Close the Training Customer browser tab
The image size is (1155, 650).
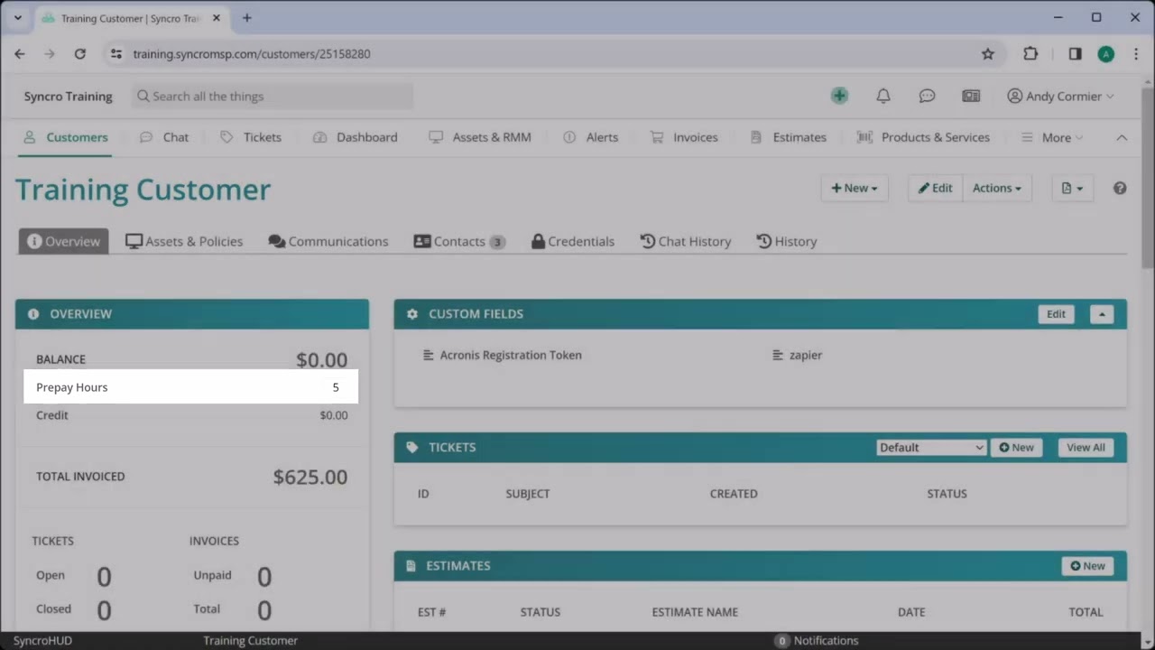[x=217, y=18]
